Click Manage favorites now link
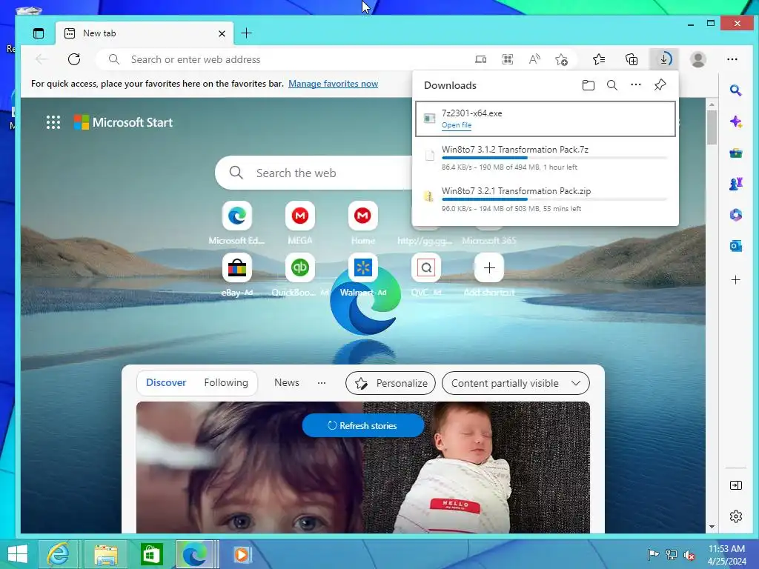Viewport: 759px width, 569px height. (333, 84)
